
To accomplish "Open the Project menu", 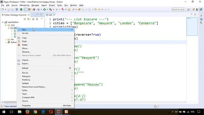I will [x=52, y=5].
